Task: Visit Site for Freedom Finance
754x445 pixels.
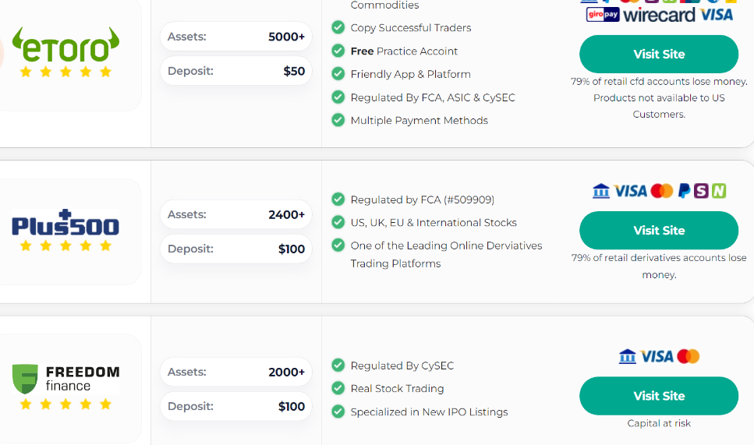Action: [x=659, y=396]
